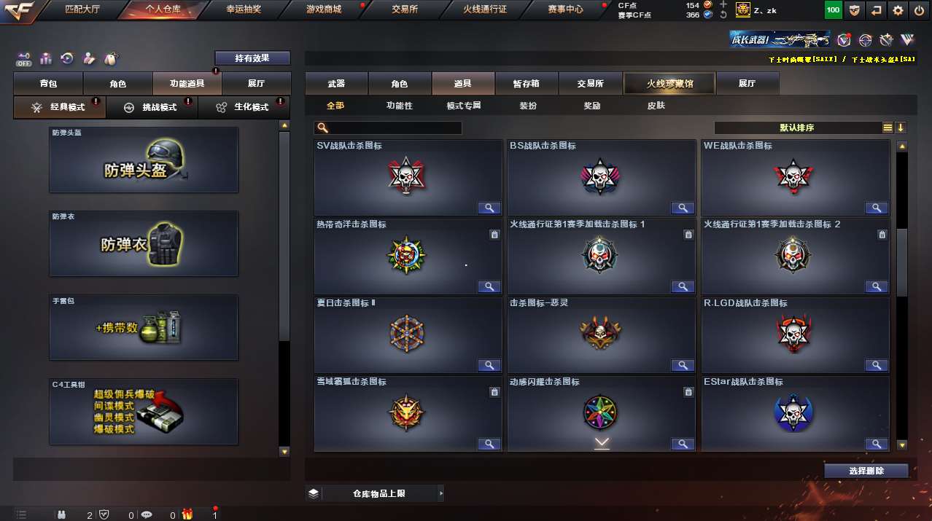Toggle the OFF switch icon above 背包
932x521 pixels.
24,58
